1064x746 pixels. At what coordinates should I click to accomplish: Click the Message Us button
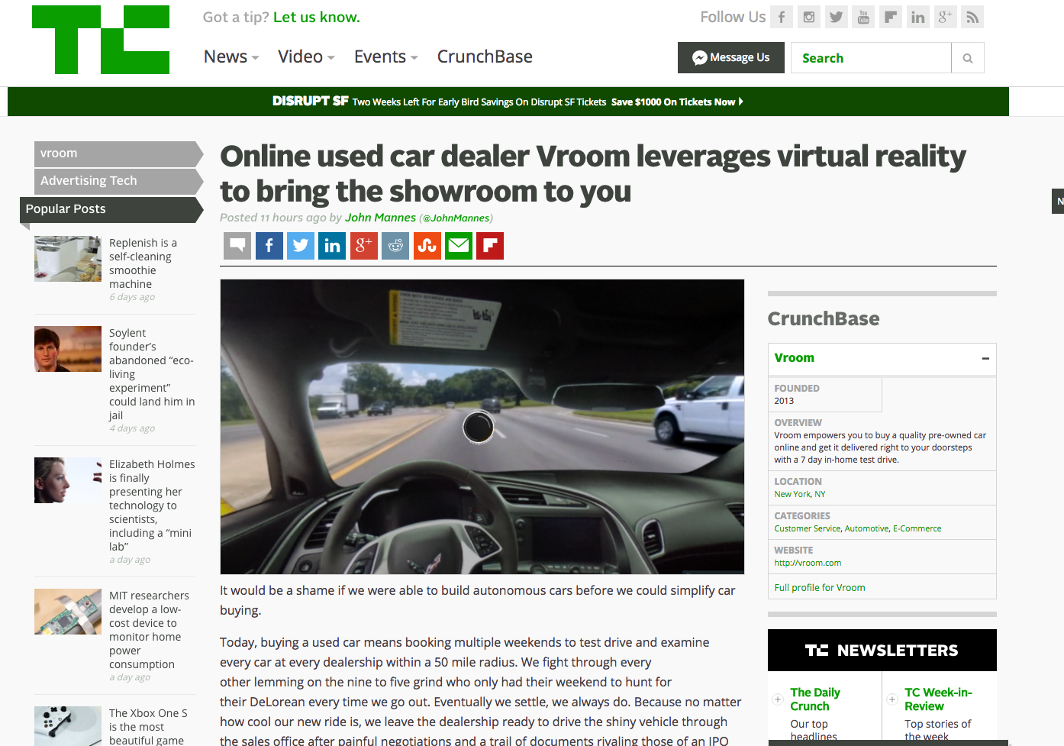(x=731, y=58)
